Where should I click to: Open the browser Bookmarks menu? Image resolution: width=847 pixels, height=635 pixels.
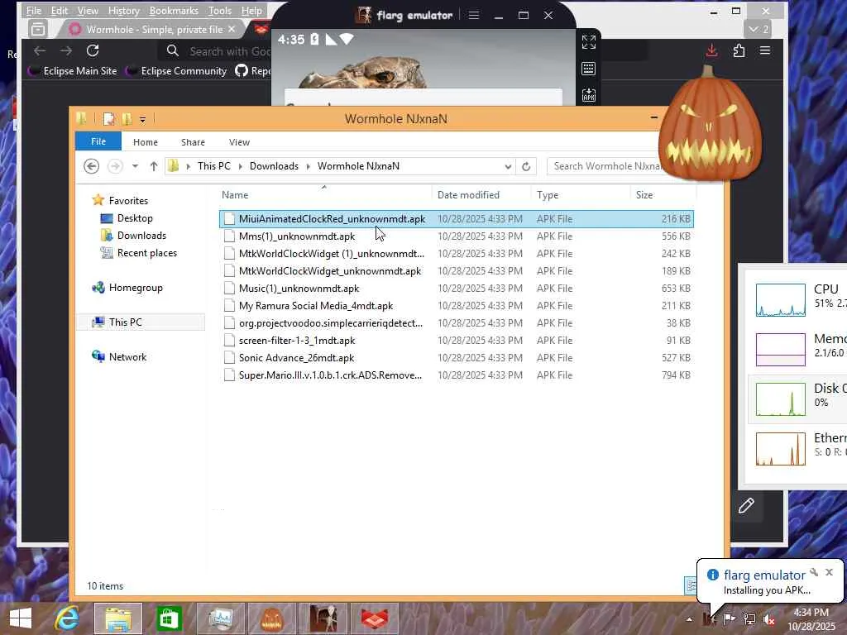(174, 10)
